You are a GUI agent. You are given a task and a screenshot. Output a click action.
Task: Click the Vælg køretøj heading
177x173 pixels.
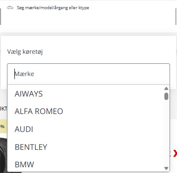[x=25, y=52]
